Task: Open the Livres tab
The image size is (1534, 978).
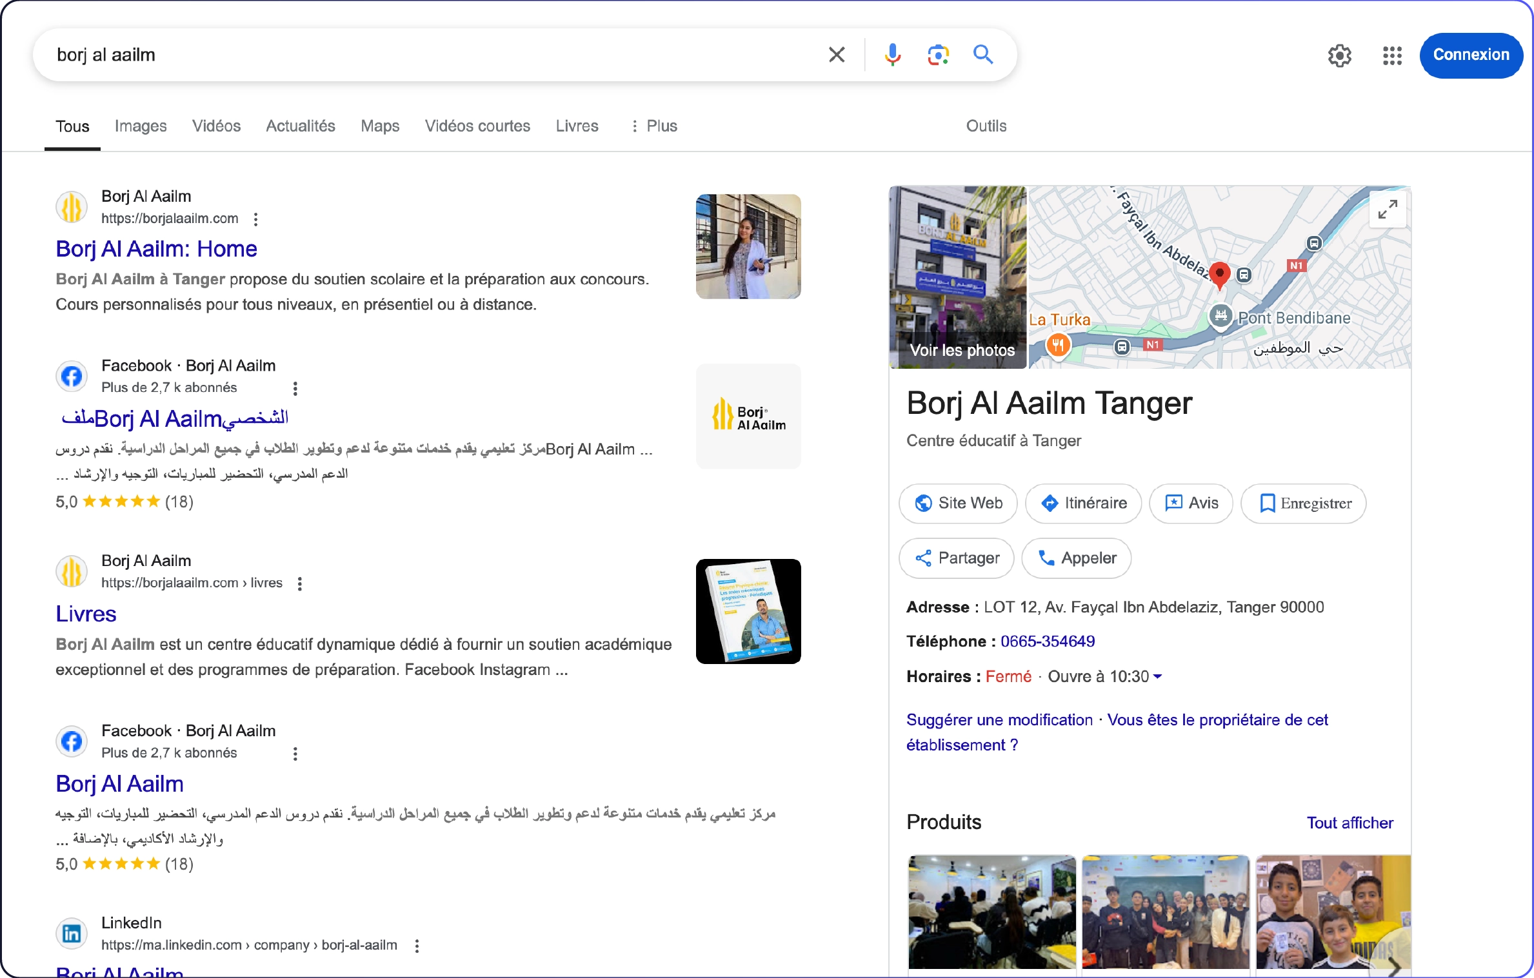Action: click(x=577, y=126)
